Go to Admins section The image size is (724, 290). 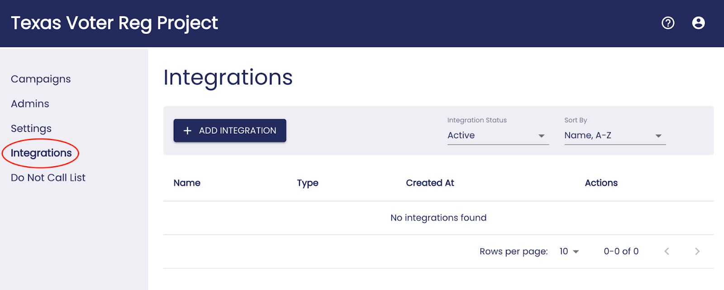coord(30,103)
